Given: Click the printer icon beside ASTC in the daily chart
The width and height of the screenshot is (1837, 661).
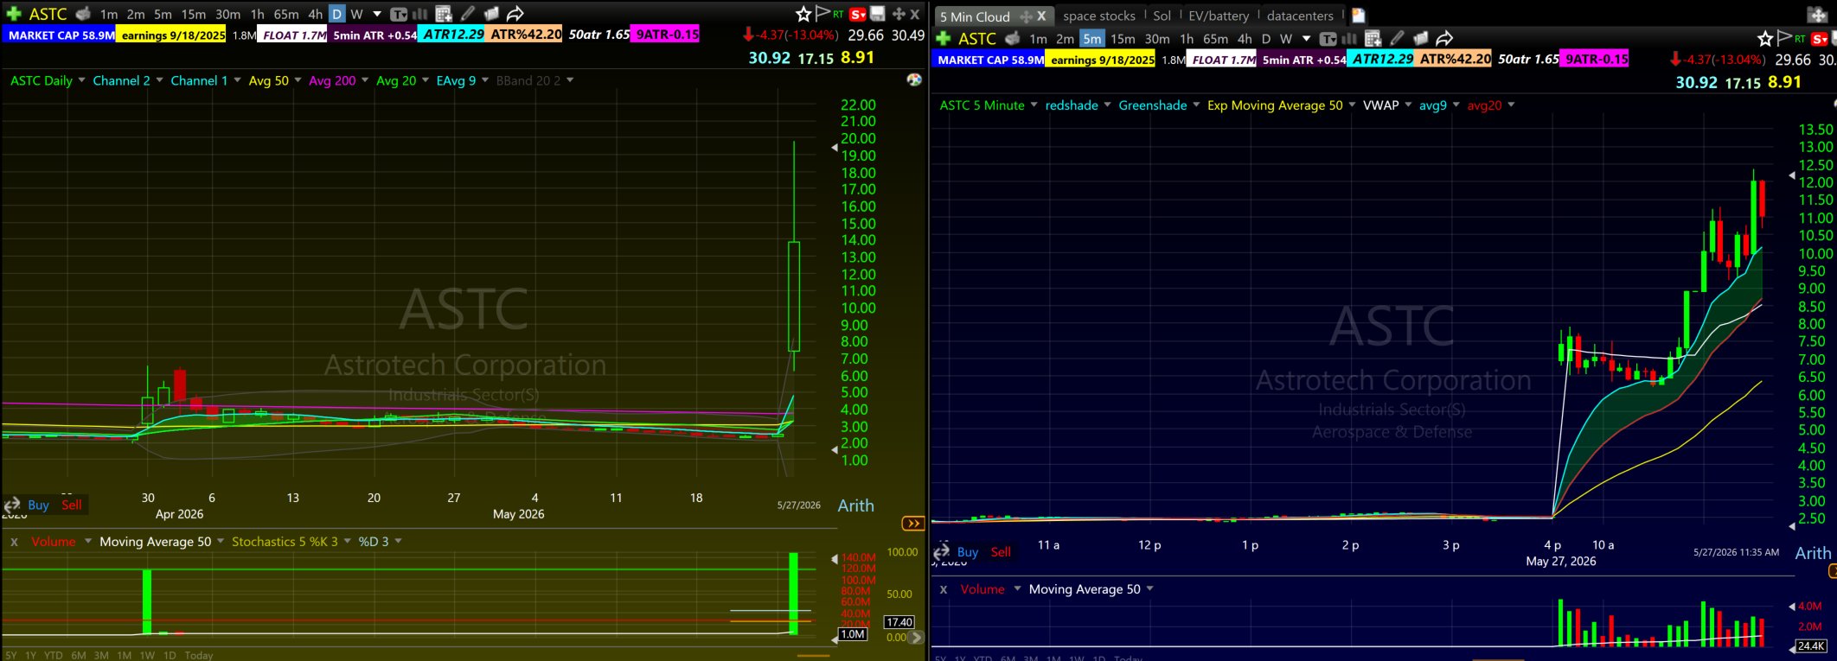Looking at the screenshot, I should [x=83, y=14].
